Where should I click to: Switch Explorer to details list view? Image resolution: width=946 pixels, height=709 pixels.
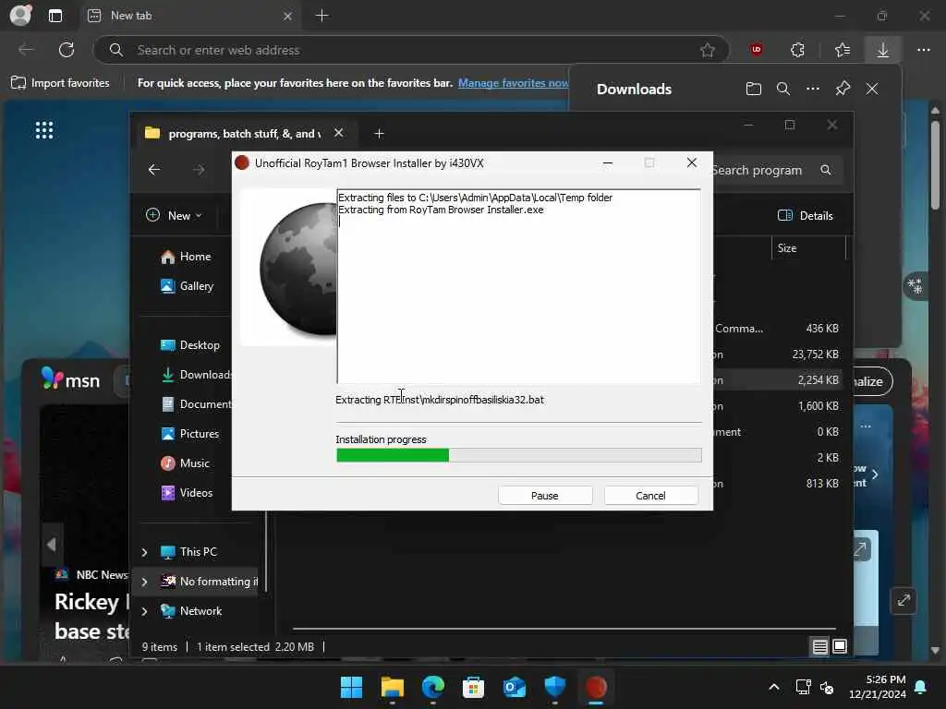(x=820, y=647)
